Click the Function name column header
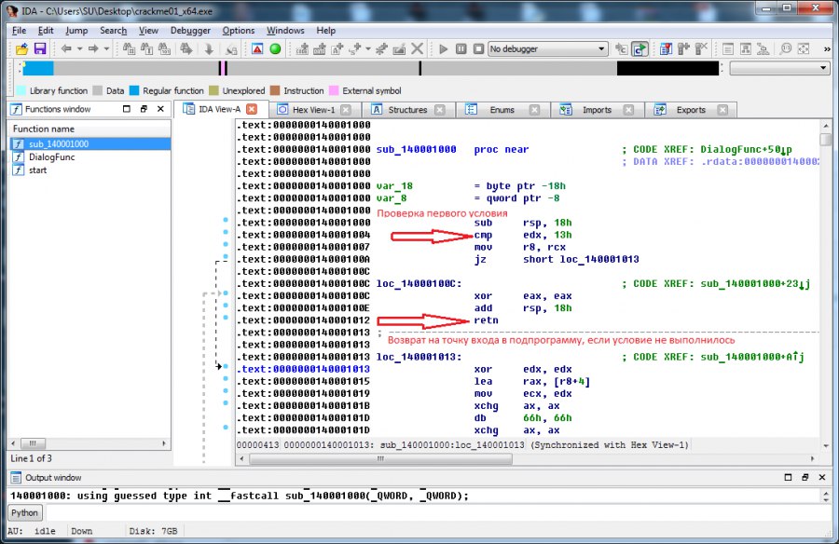The image size is (839, 544). (x=44, y=129)
